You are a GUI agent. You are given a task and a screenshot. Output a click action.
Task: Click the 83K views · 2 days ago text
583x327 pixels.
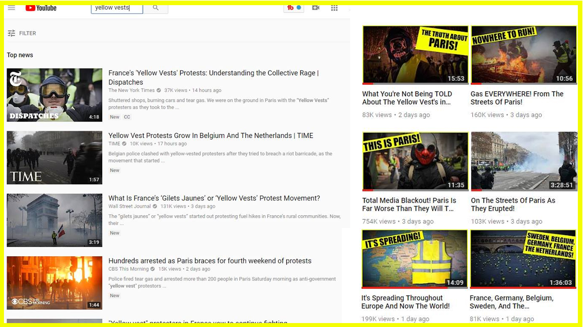coord(396,115)
